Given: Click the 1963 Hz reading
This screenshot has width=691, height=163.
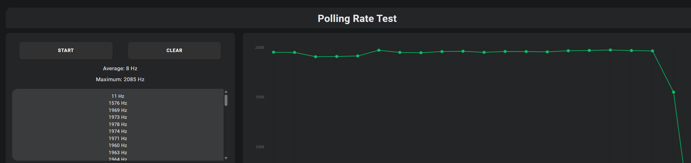Looking at the screenshot, I should (118, 153).
